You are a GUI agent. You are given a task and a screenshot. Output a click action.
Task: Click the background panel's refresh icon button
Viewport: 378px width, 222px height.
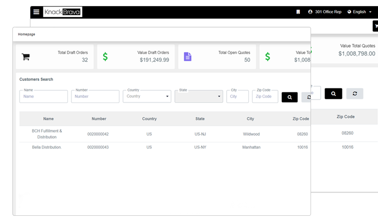(355, 93)
